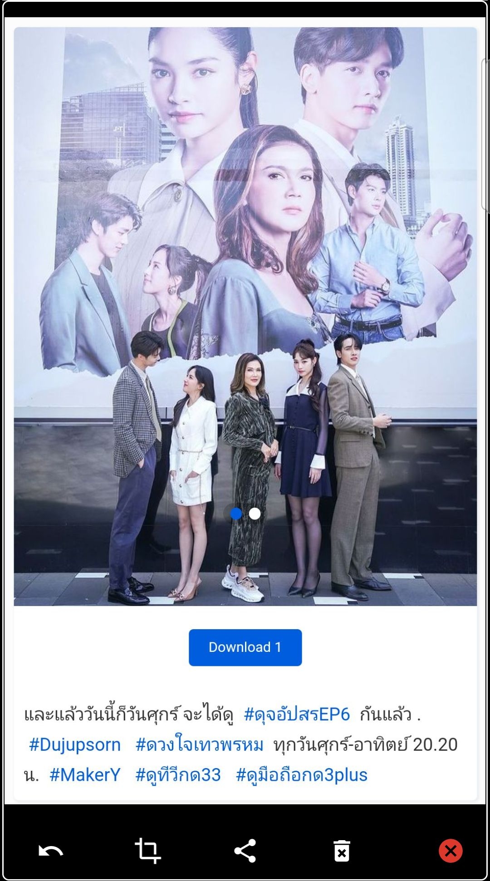Image resolution: width=490 pixels, height=881 pixels.
Task: Open the #ดูทีวีกด33 hashtag link
Action: [178, 775]
